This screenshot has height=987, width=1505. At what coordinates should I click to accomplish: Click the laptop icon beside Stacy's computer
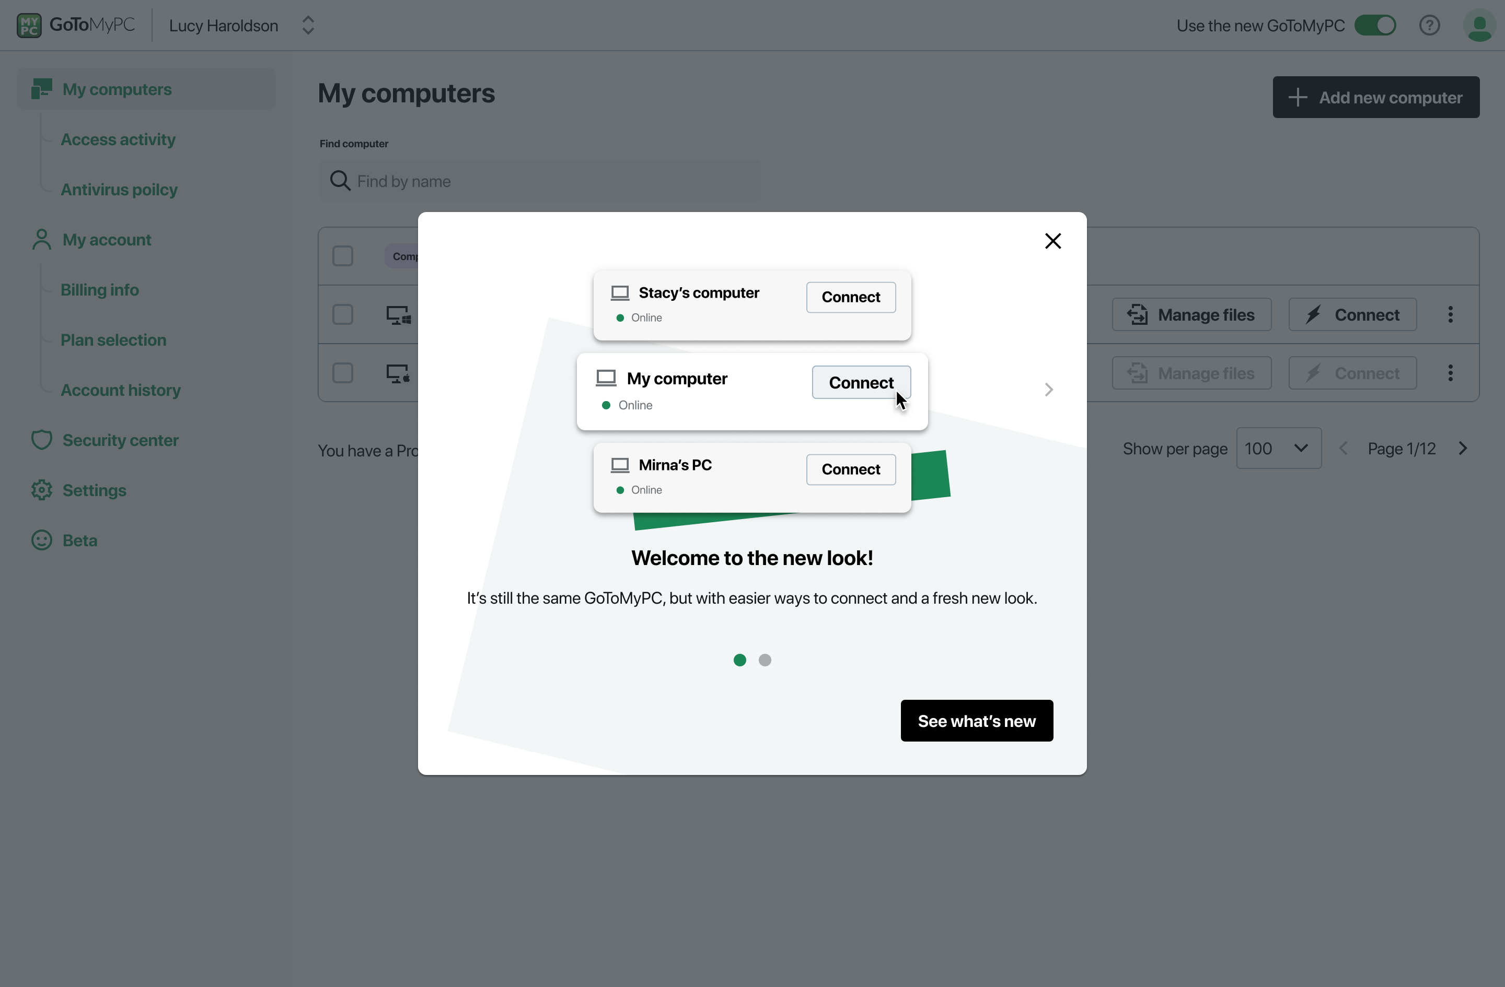point(620,292)
